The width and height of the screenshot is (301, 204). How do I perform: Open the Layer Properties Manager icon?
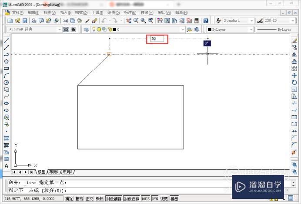pyautogui.click(x=86, y=29)
